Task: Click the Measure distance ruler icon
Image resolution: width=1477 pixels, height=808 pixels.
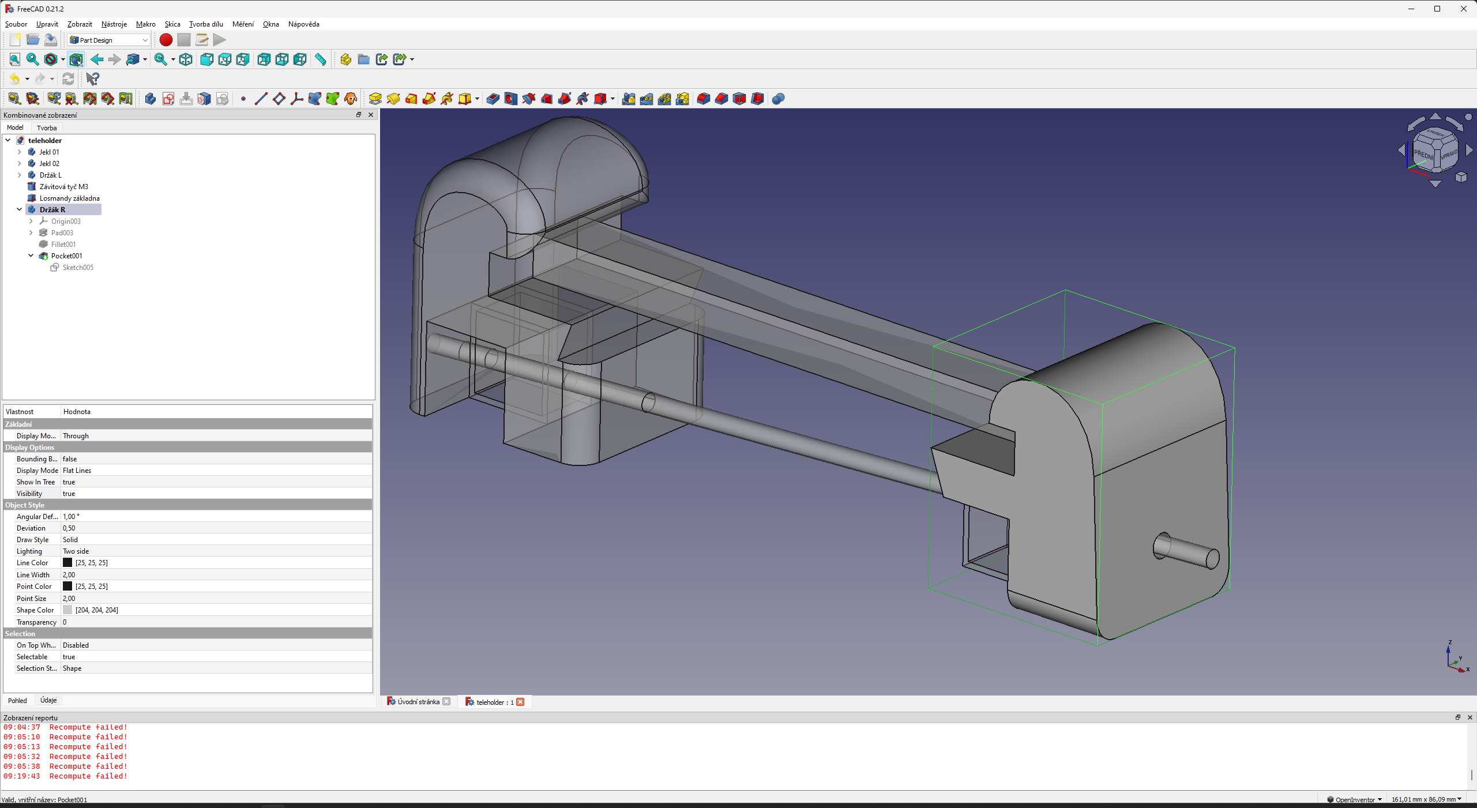Action: click(x=321, y=59)
